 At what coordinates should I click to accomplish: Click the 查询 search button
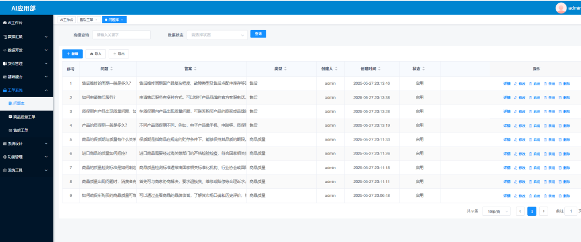[x=258, y=34]
